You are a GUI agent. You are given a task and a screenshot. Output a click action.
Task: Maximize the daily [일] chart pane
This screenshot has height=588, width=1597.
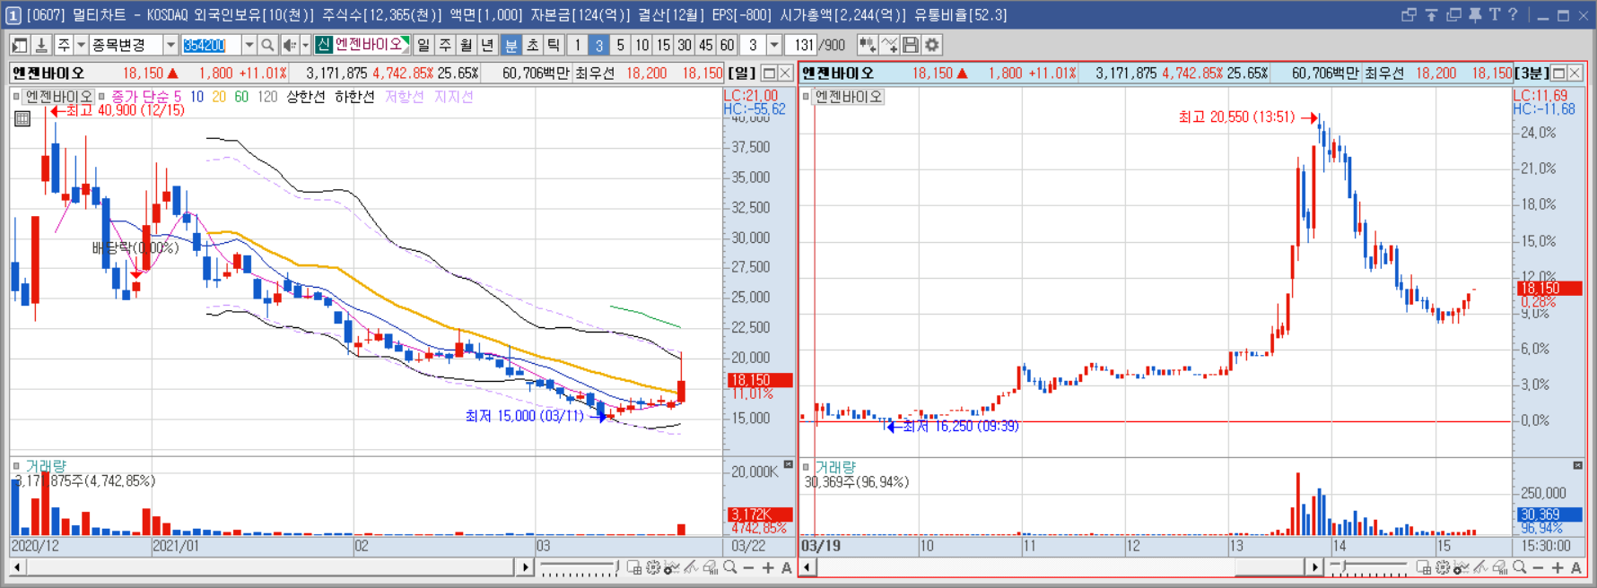pos(769,73)
